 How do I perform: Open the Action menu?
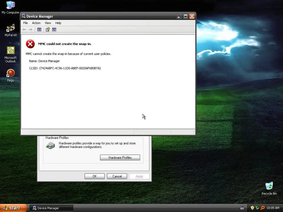(36, 23)
